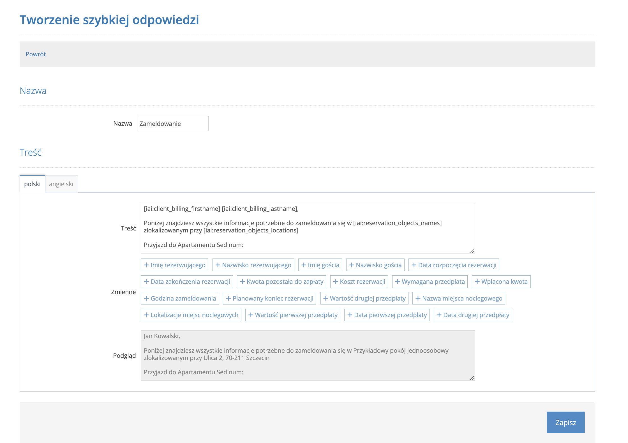Insert Wpłacona kwota variable

[501, 282]
